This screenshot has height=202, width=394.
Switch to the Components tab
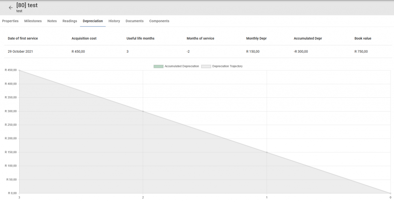(159, 21)
